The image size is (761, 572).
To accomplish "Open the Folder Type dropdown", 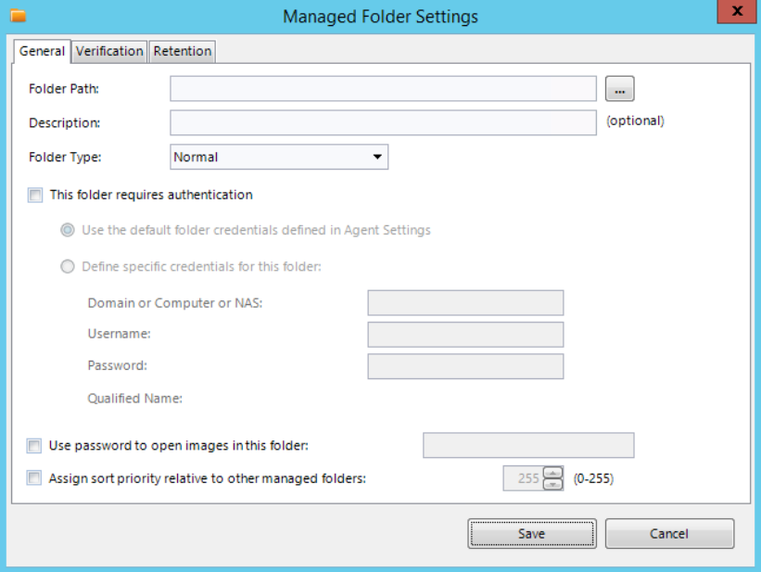I will 278,157.
